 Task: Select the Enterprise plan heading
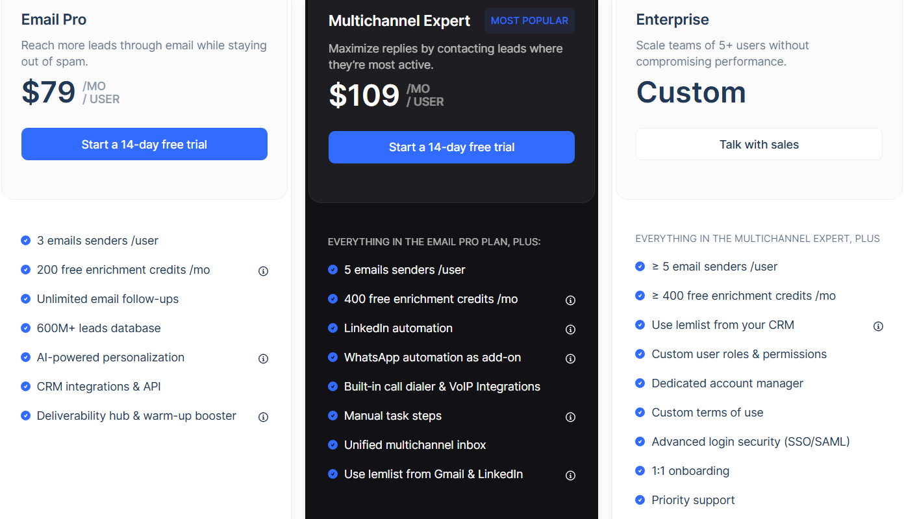click(x=672, y=19)
